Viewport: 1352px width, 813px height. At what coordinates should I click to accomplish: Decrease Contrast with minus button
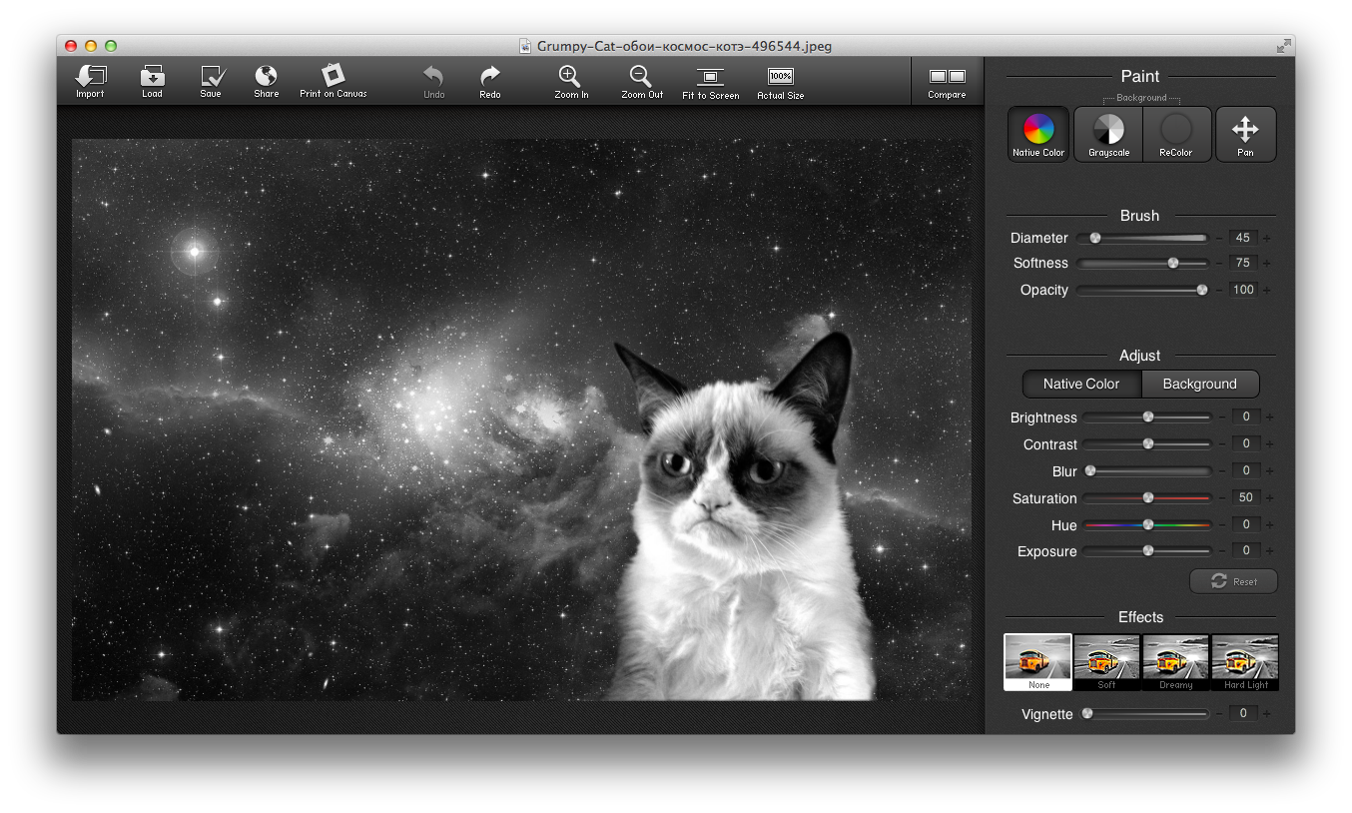pos(1221,444)
